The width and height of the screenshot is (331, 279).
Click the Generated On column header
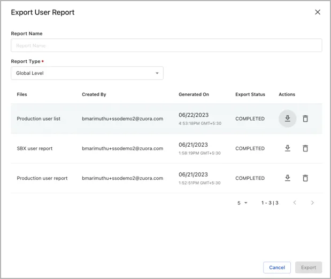pyautogui.click(x=194, y=94)
